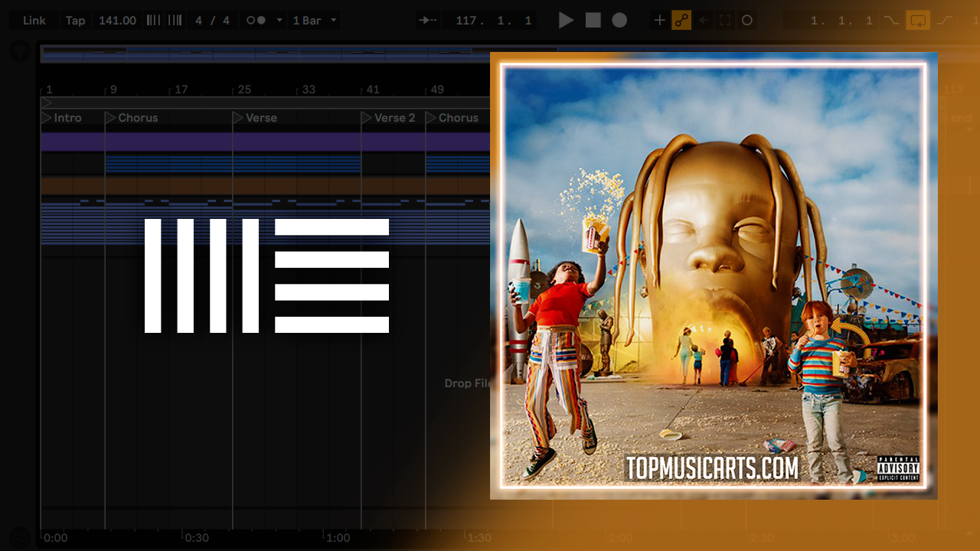Screen dimensions: 980x551
Task: Click the Capture MIDI bracket icon
Action: coord(725,21)
